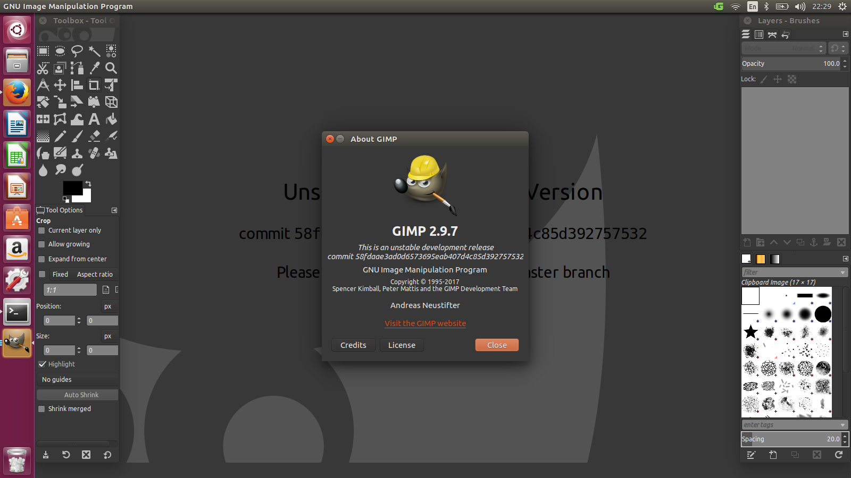Select the Airbrush tool

111,136
